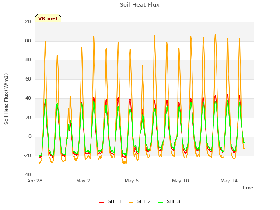This screenshot has width=280, height=210.
Task: Click the May 14 x-axis tick label
Action: [x=229, y=181]
